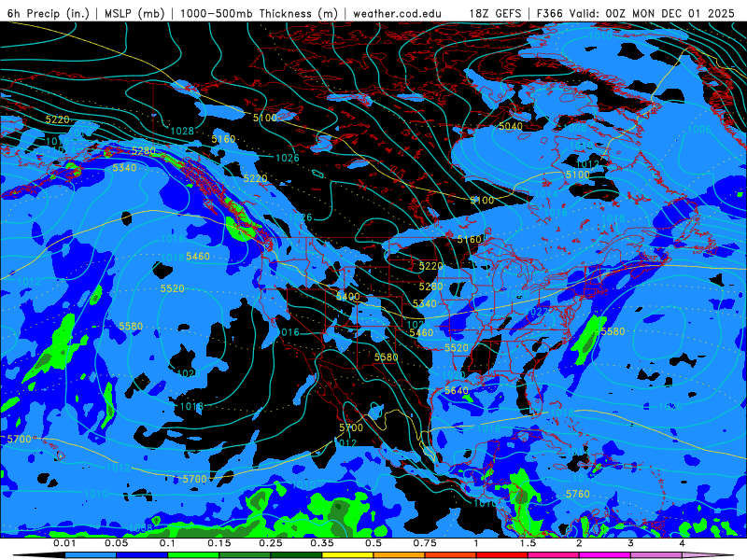
Task: Select yellow 0.35–0.5 legend swatch
Action: pos(347,555)
